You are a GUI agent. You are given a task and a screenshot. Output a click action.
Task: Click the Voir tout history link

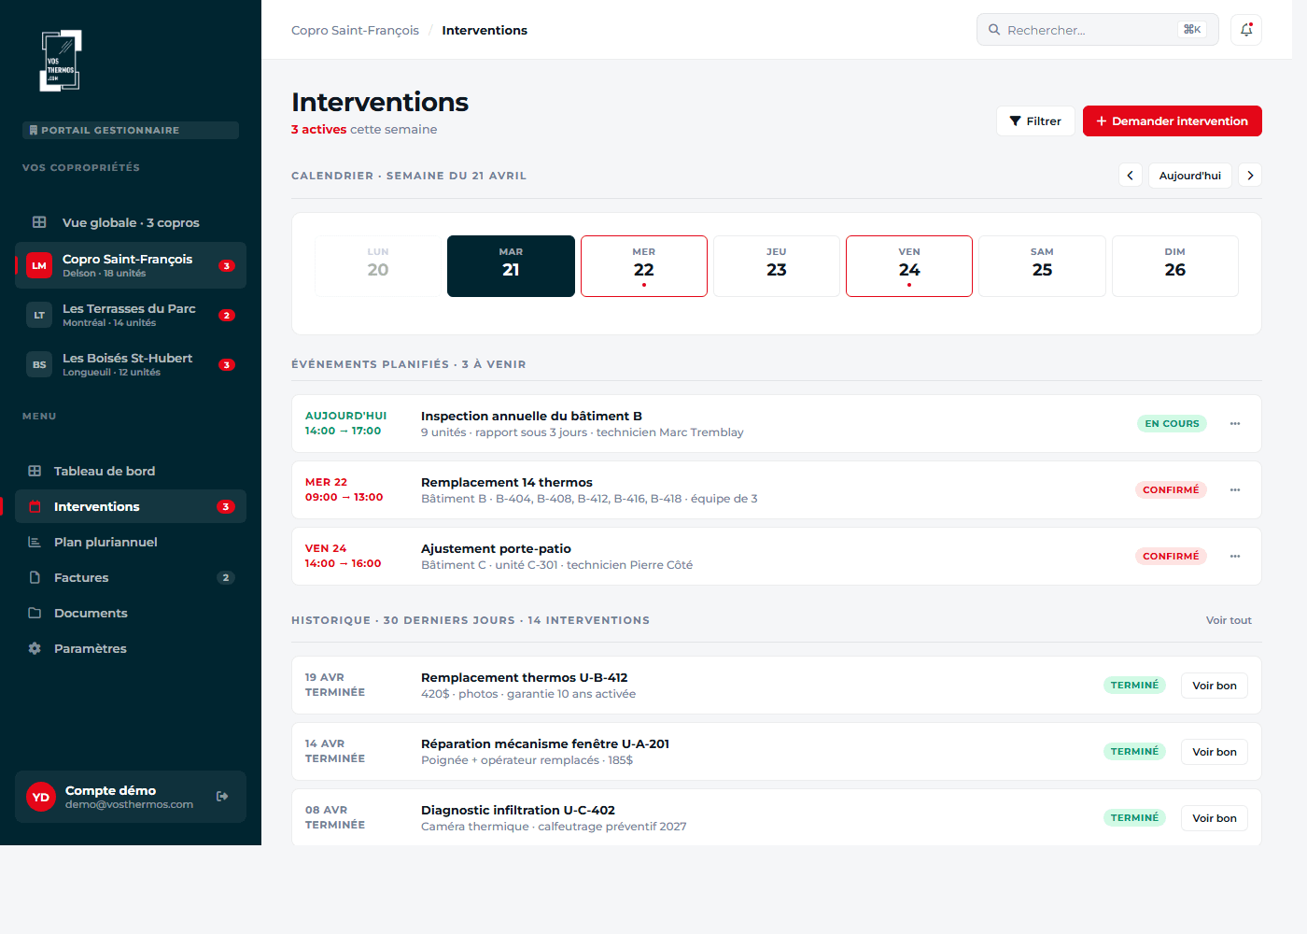point(1229,620)
